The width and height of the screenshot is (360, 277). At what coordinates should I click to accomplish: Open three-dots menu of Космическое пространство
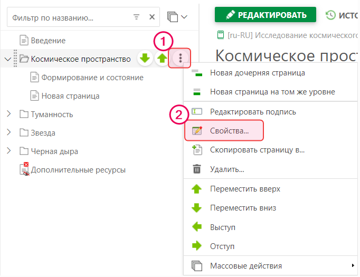180,58
